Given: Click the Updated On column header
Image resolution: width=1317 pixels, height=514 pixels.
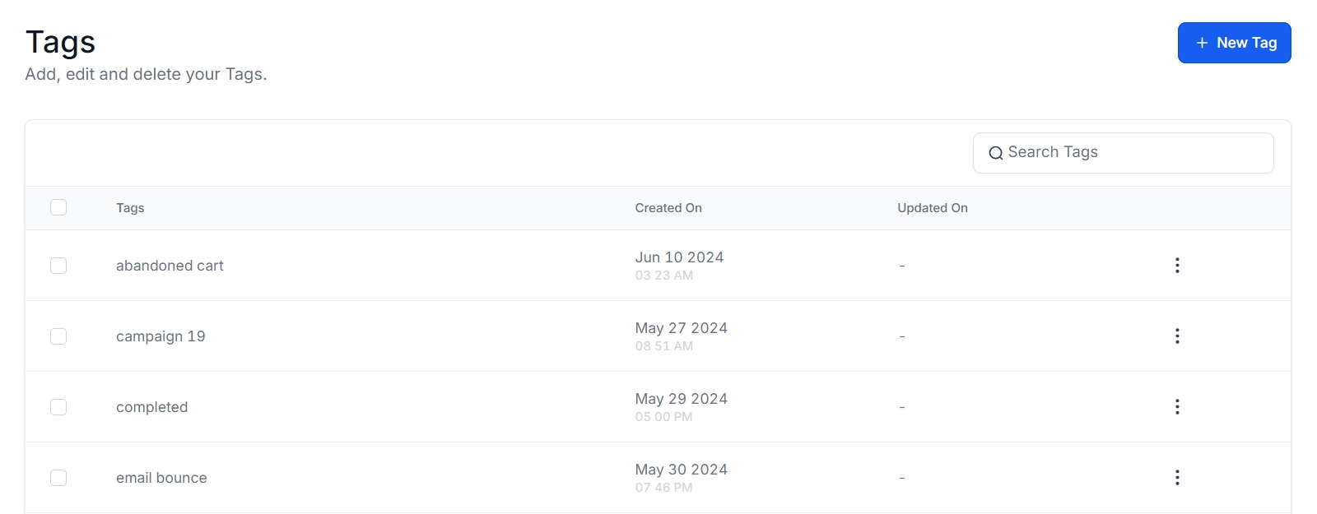Looking at the screenshot, I should [x=932, y=208].
